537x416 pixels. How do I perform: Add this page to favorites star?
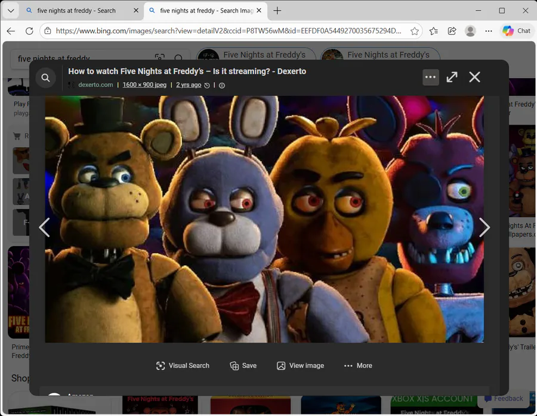[x=415, y=31]
